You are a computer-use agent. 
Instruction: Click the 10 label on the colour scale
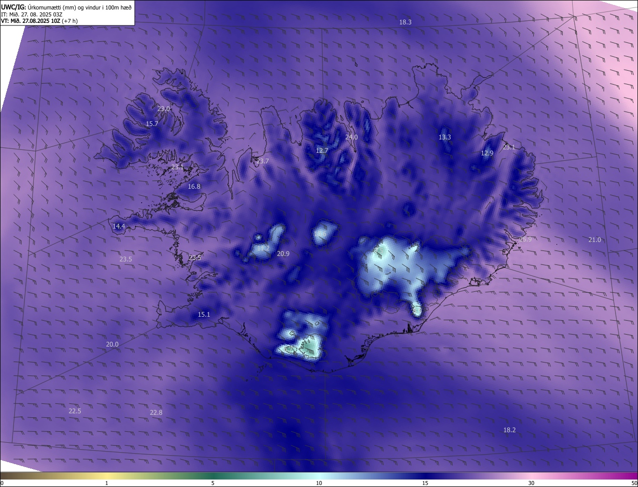(x=319, y=484)
